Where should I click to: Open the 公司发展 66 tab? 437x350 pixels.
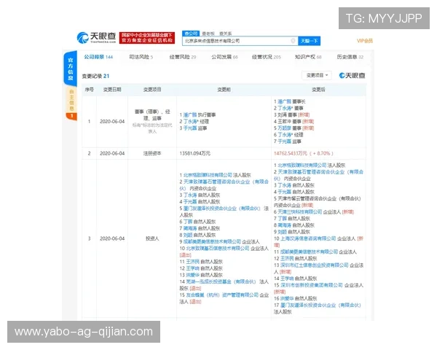[224, 57]
